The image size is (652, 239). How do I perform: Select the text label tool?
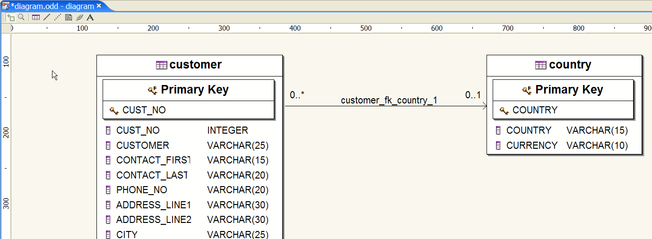coord(90,17)
